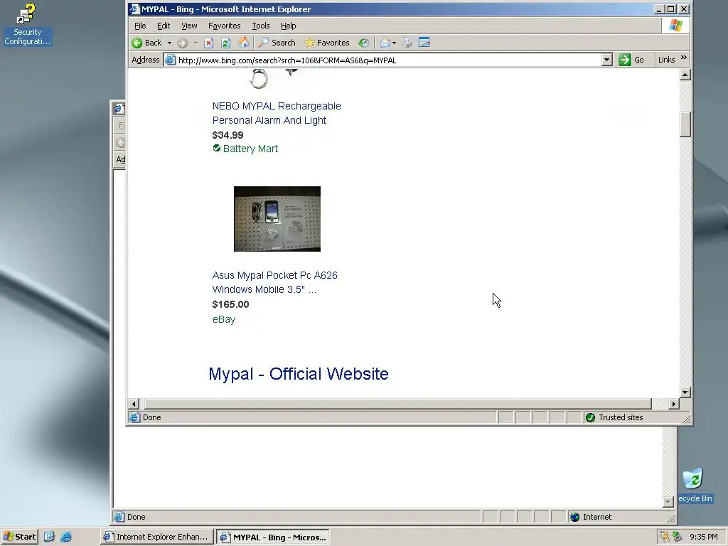The height and width of the screenshot is (546, 728).
Task: Click the Links toolbar label
Action: (x=666, y=60)
